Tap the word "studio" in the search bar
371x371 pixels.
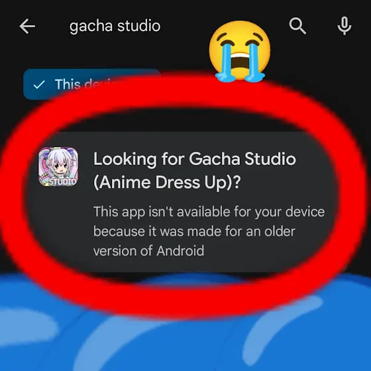click(139, 26)
